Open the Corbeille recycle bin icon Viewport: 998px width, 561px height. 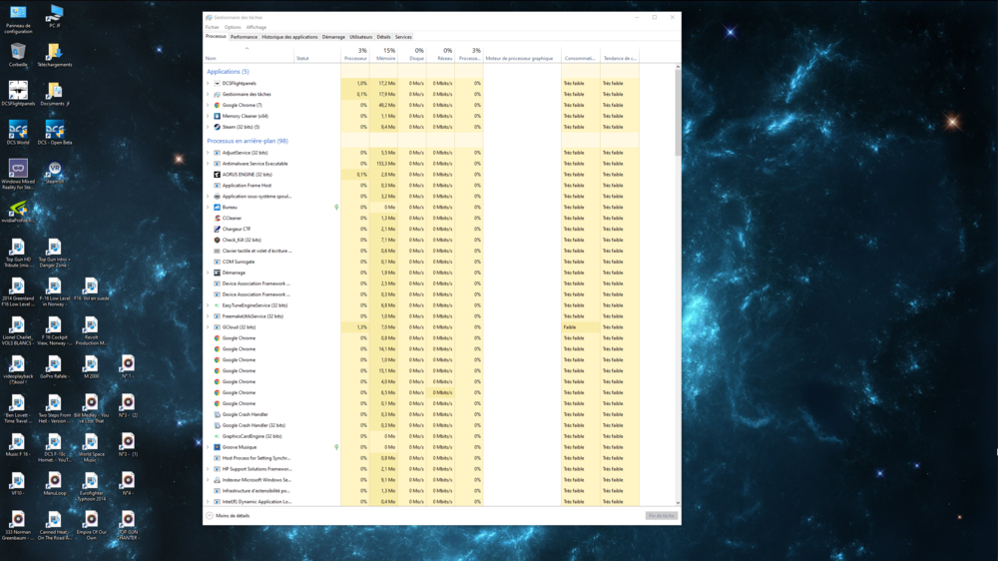pyautogui.click(x=18, y=53)
